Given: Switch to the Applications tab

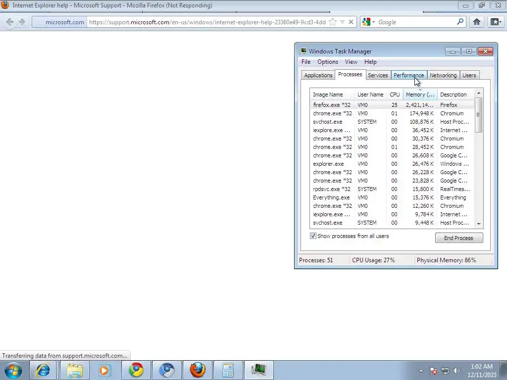Looking at the screenshot, I should (x=318, y=75).
